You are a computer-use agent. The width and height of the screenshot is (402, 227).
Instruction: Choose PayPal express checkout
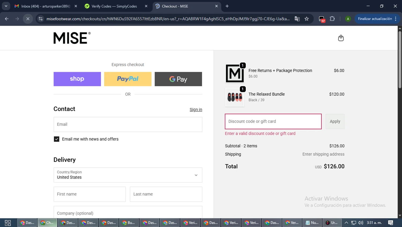128,79
